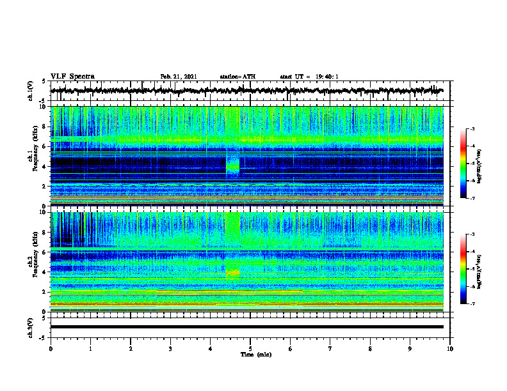Viewport: 507px width, 391px height.
Task: Click the "10" frequency tick of the ch.1 spectrogram
Action: tap(44, 107)
